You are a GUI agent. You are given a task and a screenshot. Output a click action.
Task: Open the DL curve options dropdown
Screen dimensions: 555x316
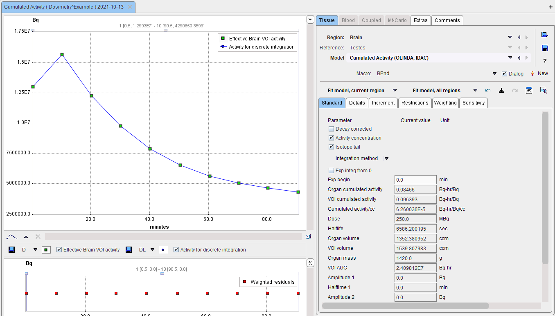point(153,249)
